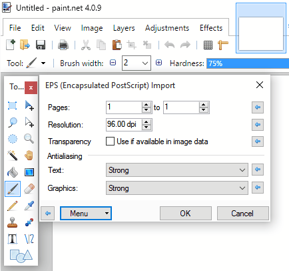Select the Zoom magnifier tool
289x271 pixels.
point(29,139)
